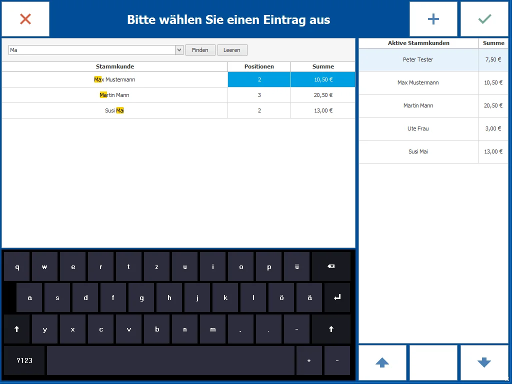The height and width of the screenshot is (384, 512).
Task: Confirm selection with the green checkmark
Action: [x=483, y=19]
